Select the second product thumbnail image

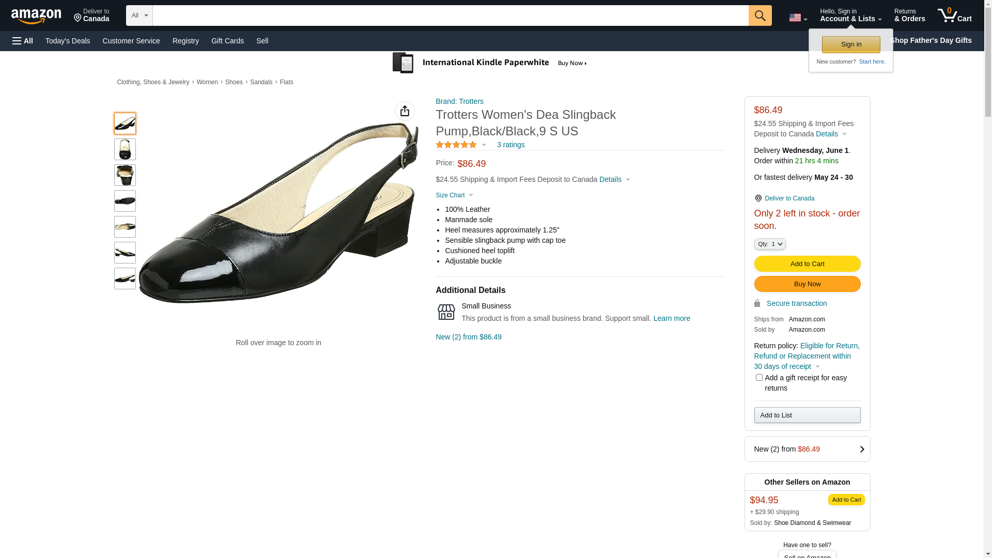(125, 149)
